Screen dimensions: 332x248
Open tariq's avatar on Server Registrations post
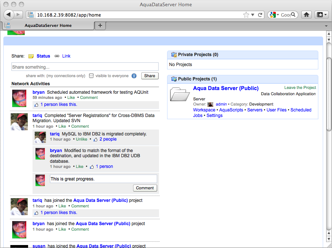[19, 122]
